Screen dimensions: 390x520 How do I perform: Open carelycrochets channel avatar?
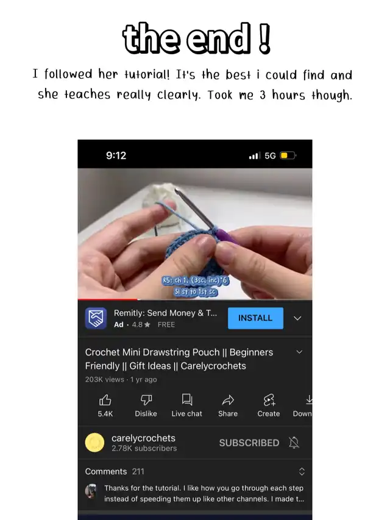94,443
